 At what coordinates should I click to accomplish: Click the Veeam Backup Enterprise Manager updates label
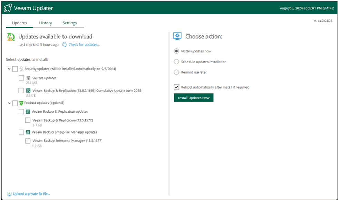pyautogui.click(x=65, y=132)
